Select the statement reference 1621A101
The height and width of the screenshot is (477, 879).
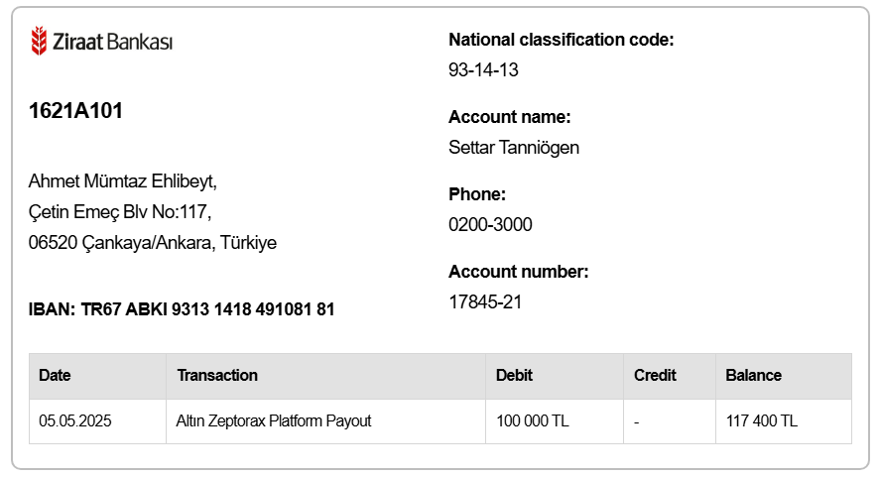click(x=75, y=111)
